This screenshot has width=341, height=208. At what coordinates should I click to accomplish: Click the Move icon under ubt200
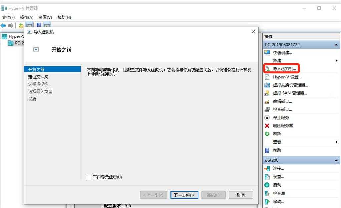267,202
